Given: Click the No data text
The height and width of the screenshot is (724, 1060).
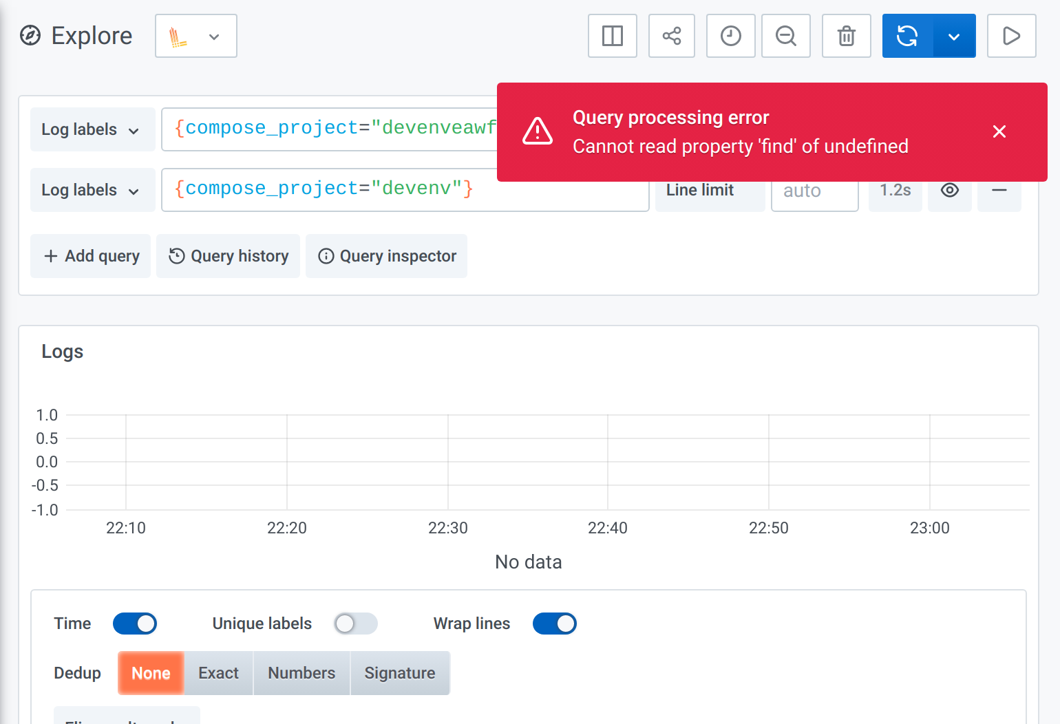Looking at the screenshot, I should [529, 562].
